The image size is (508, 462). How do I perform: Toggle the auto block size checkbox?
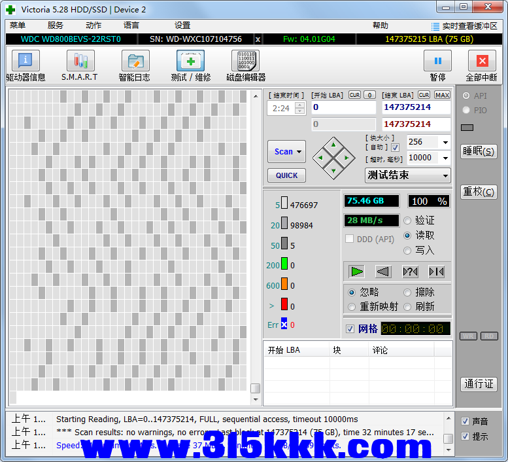395,147
